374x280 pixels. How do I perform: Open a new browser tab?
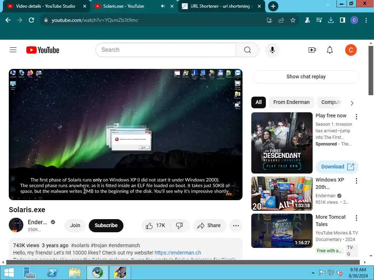coord(273,6)
